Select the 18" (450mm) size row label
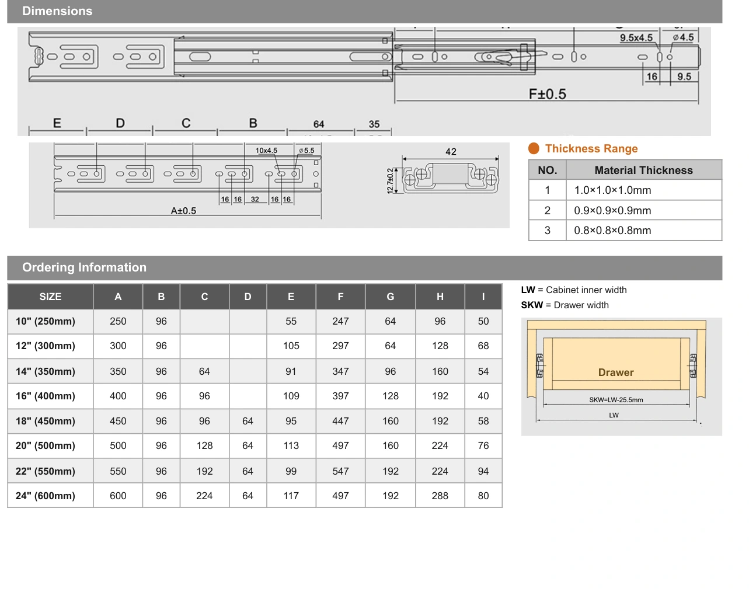Viewport: 749px width, 592px height. click(x=46, y=421)
